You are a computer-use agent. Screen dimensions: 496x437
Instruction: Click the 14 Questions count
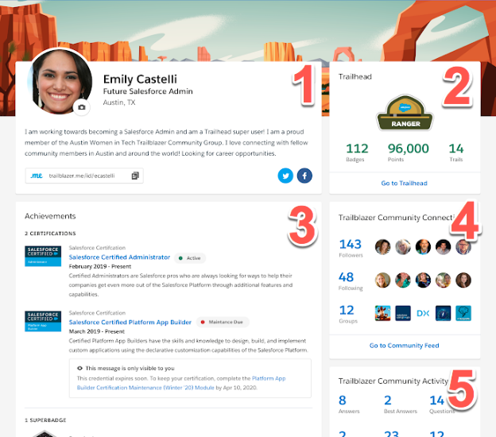pos(437,400)
